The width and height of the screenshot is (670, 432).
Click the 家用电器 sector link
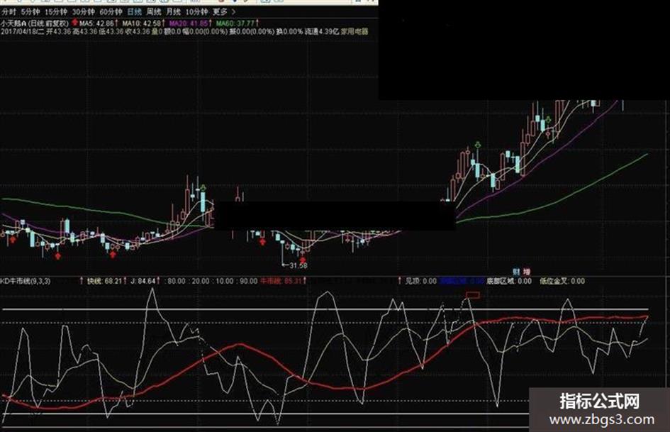pos(354,31)
